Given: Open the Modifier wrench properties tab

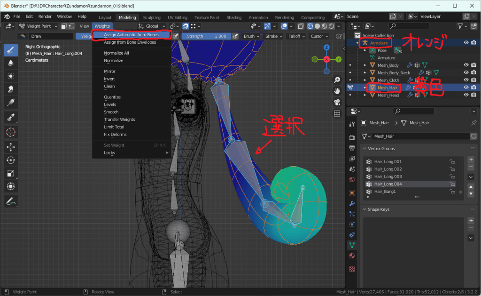Looking at the screenshot, I should (x=352, y=203).
